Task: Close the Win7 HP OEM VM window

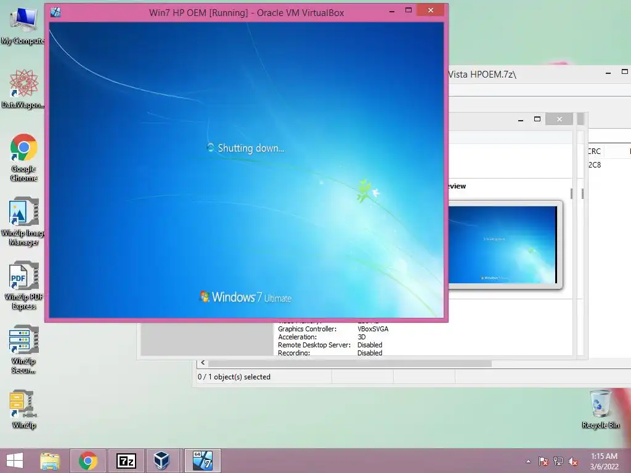Action: pyautogui.click(x=431, y=10)
